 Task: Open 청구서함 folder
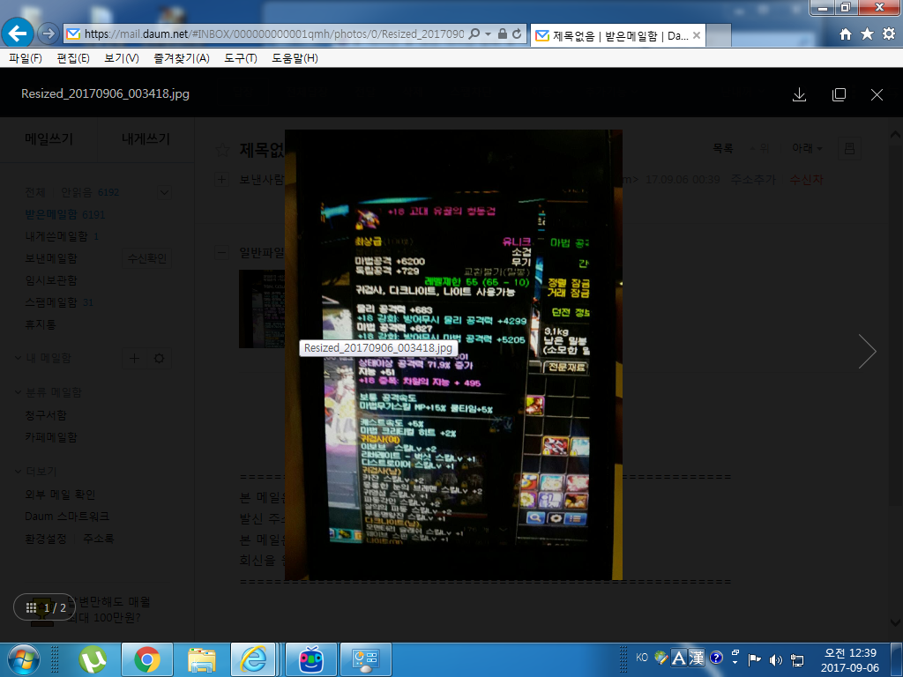click(x=46, y=415)
